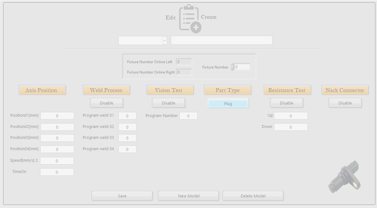
Task: Select the TimeOn input field
Action: 57,172
